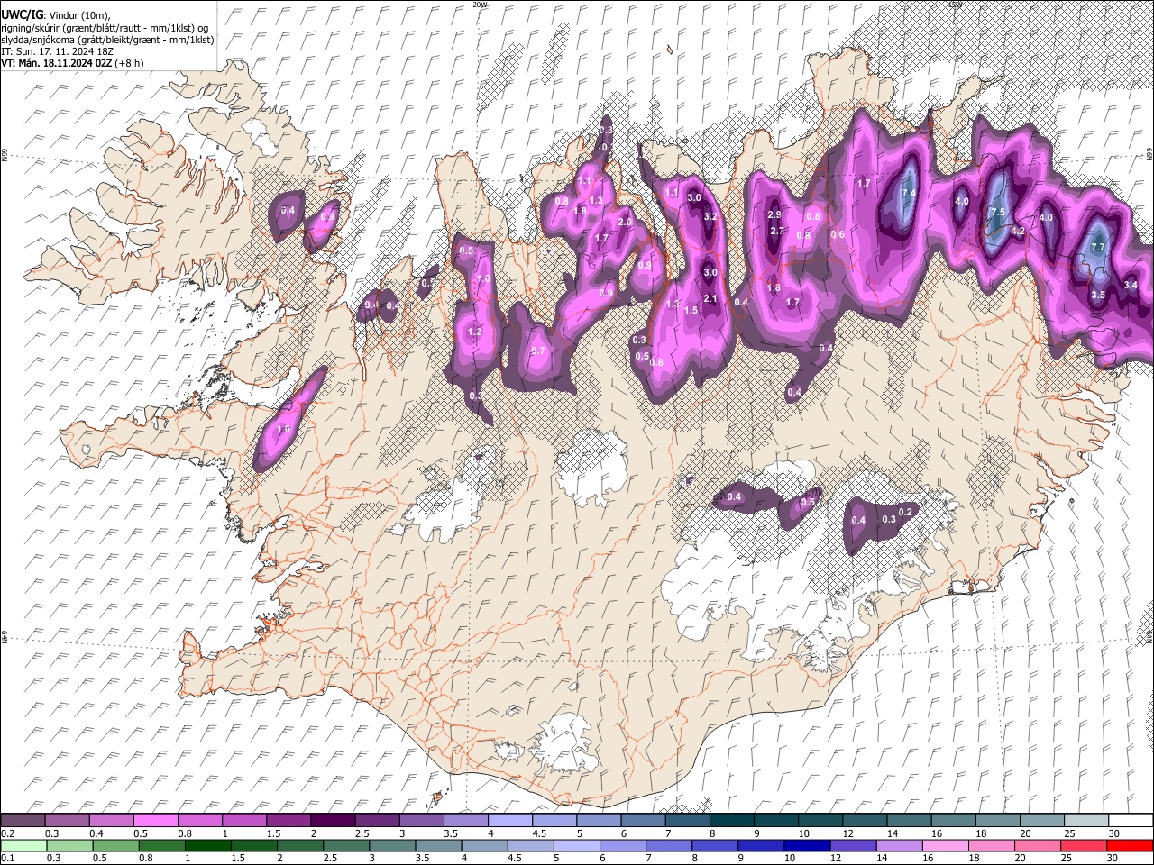Click the red swatch ending the lower legend
Viewport: 1154px width, 865px height.
[x=1130, y=845]
